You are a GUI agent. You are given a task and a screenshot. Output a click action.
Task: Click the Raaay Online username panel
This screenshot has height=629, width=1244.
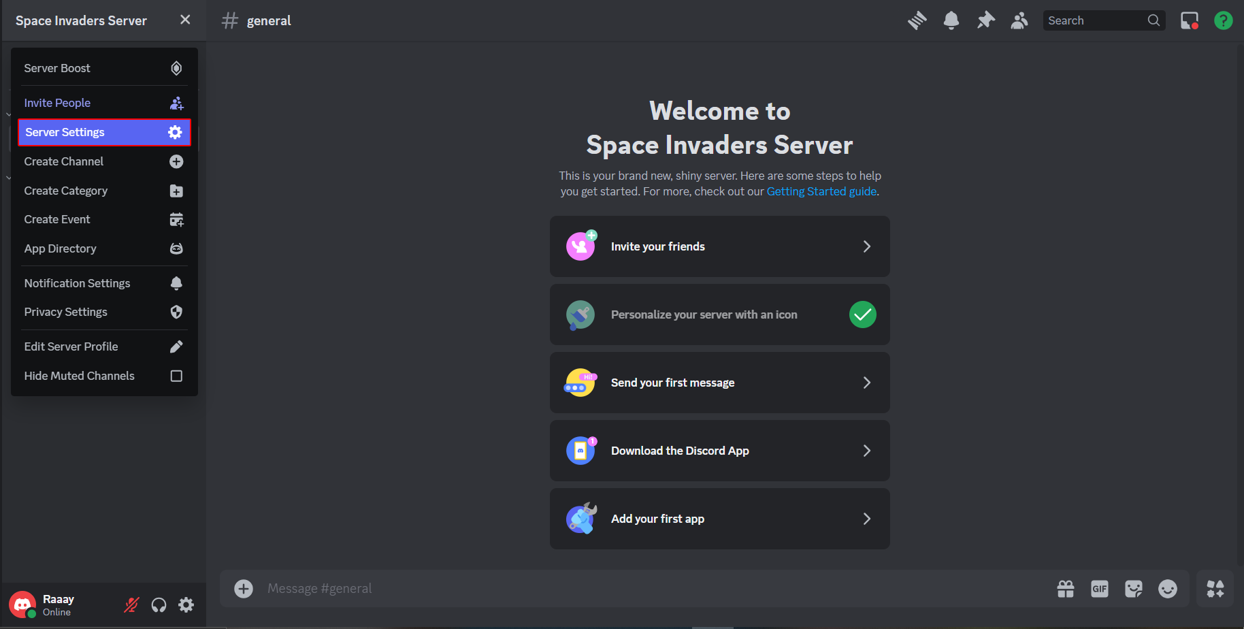tap(59, 604)
